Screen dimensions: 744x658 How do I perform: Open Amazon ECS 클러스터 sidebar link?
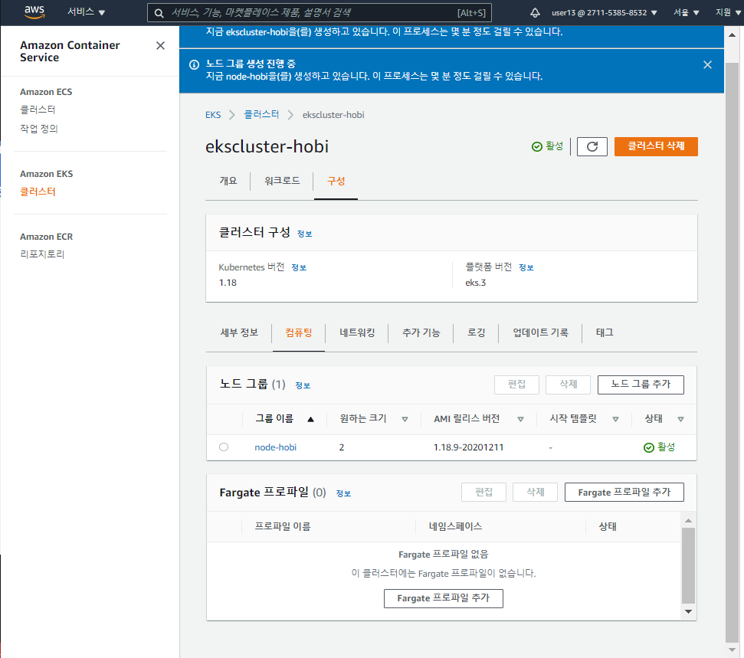tap(38, 110)
